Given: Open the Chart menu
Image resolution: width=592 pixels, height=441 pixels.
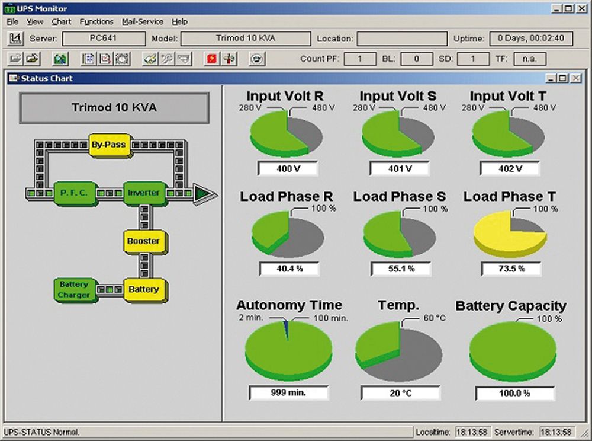Looking at the screenshot, I should coord(61,21).
